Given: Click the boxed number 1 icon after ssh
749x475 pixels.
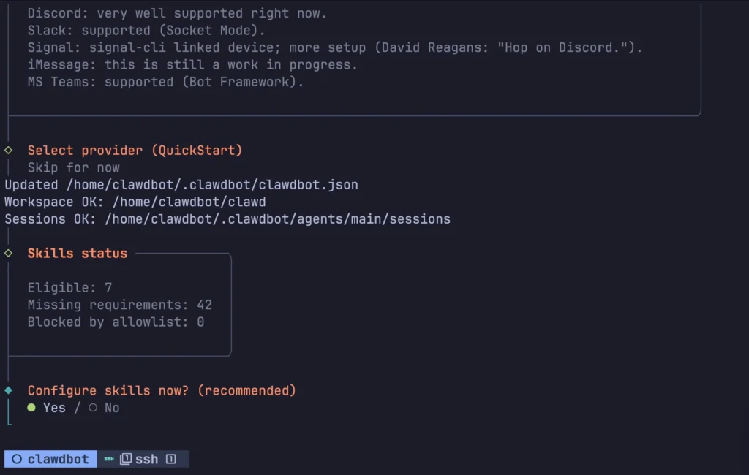Looking at the screenshot, I should [170, 459].
